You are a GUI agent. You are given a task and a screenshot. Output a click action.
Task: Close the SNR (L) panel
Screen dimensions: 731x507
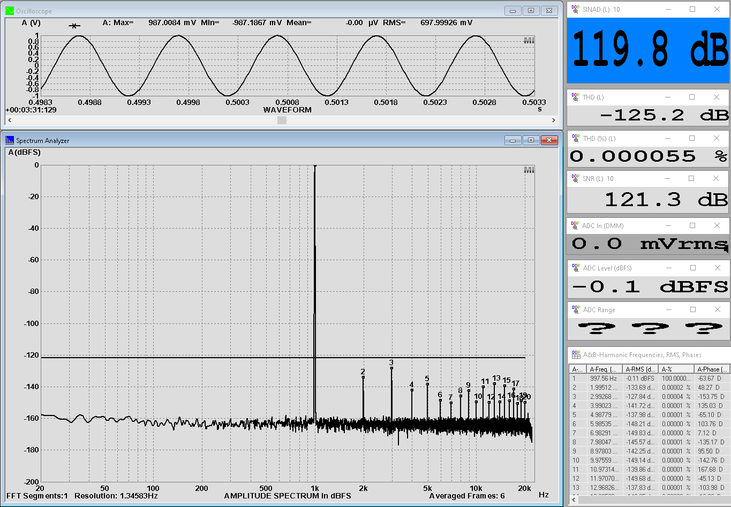click(716, 178)
